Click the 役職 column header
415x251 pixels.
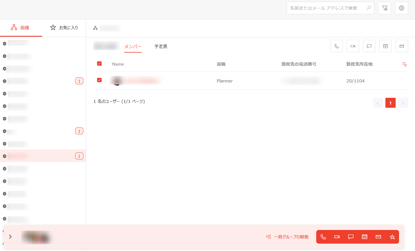(221, 64)
